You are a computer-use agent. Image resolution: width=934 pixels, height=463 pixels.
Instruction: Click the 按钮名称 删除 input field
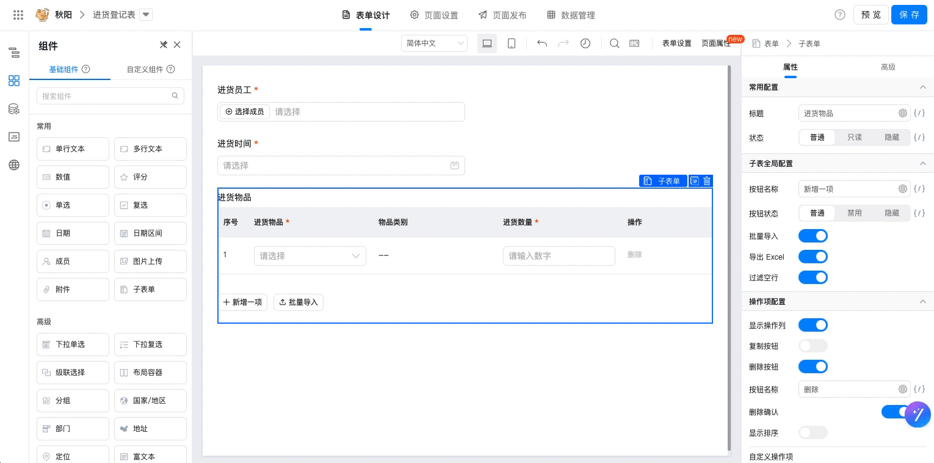[x=855, y=389]
